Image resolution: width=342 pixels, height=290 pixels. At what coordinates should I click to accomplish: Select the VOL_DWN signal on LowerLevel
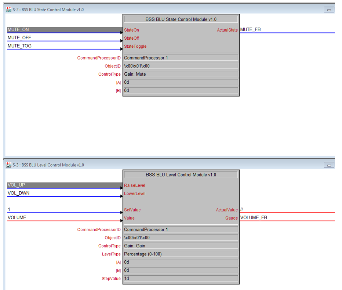pos(19,193)
